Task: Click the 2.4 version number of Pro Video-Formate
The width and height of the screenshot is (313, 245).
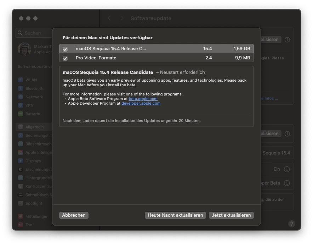Action: (209, 58)
